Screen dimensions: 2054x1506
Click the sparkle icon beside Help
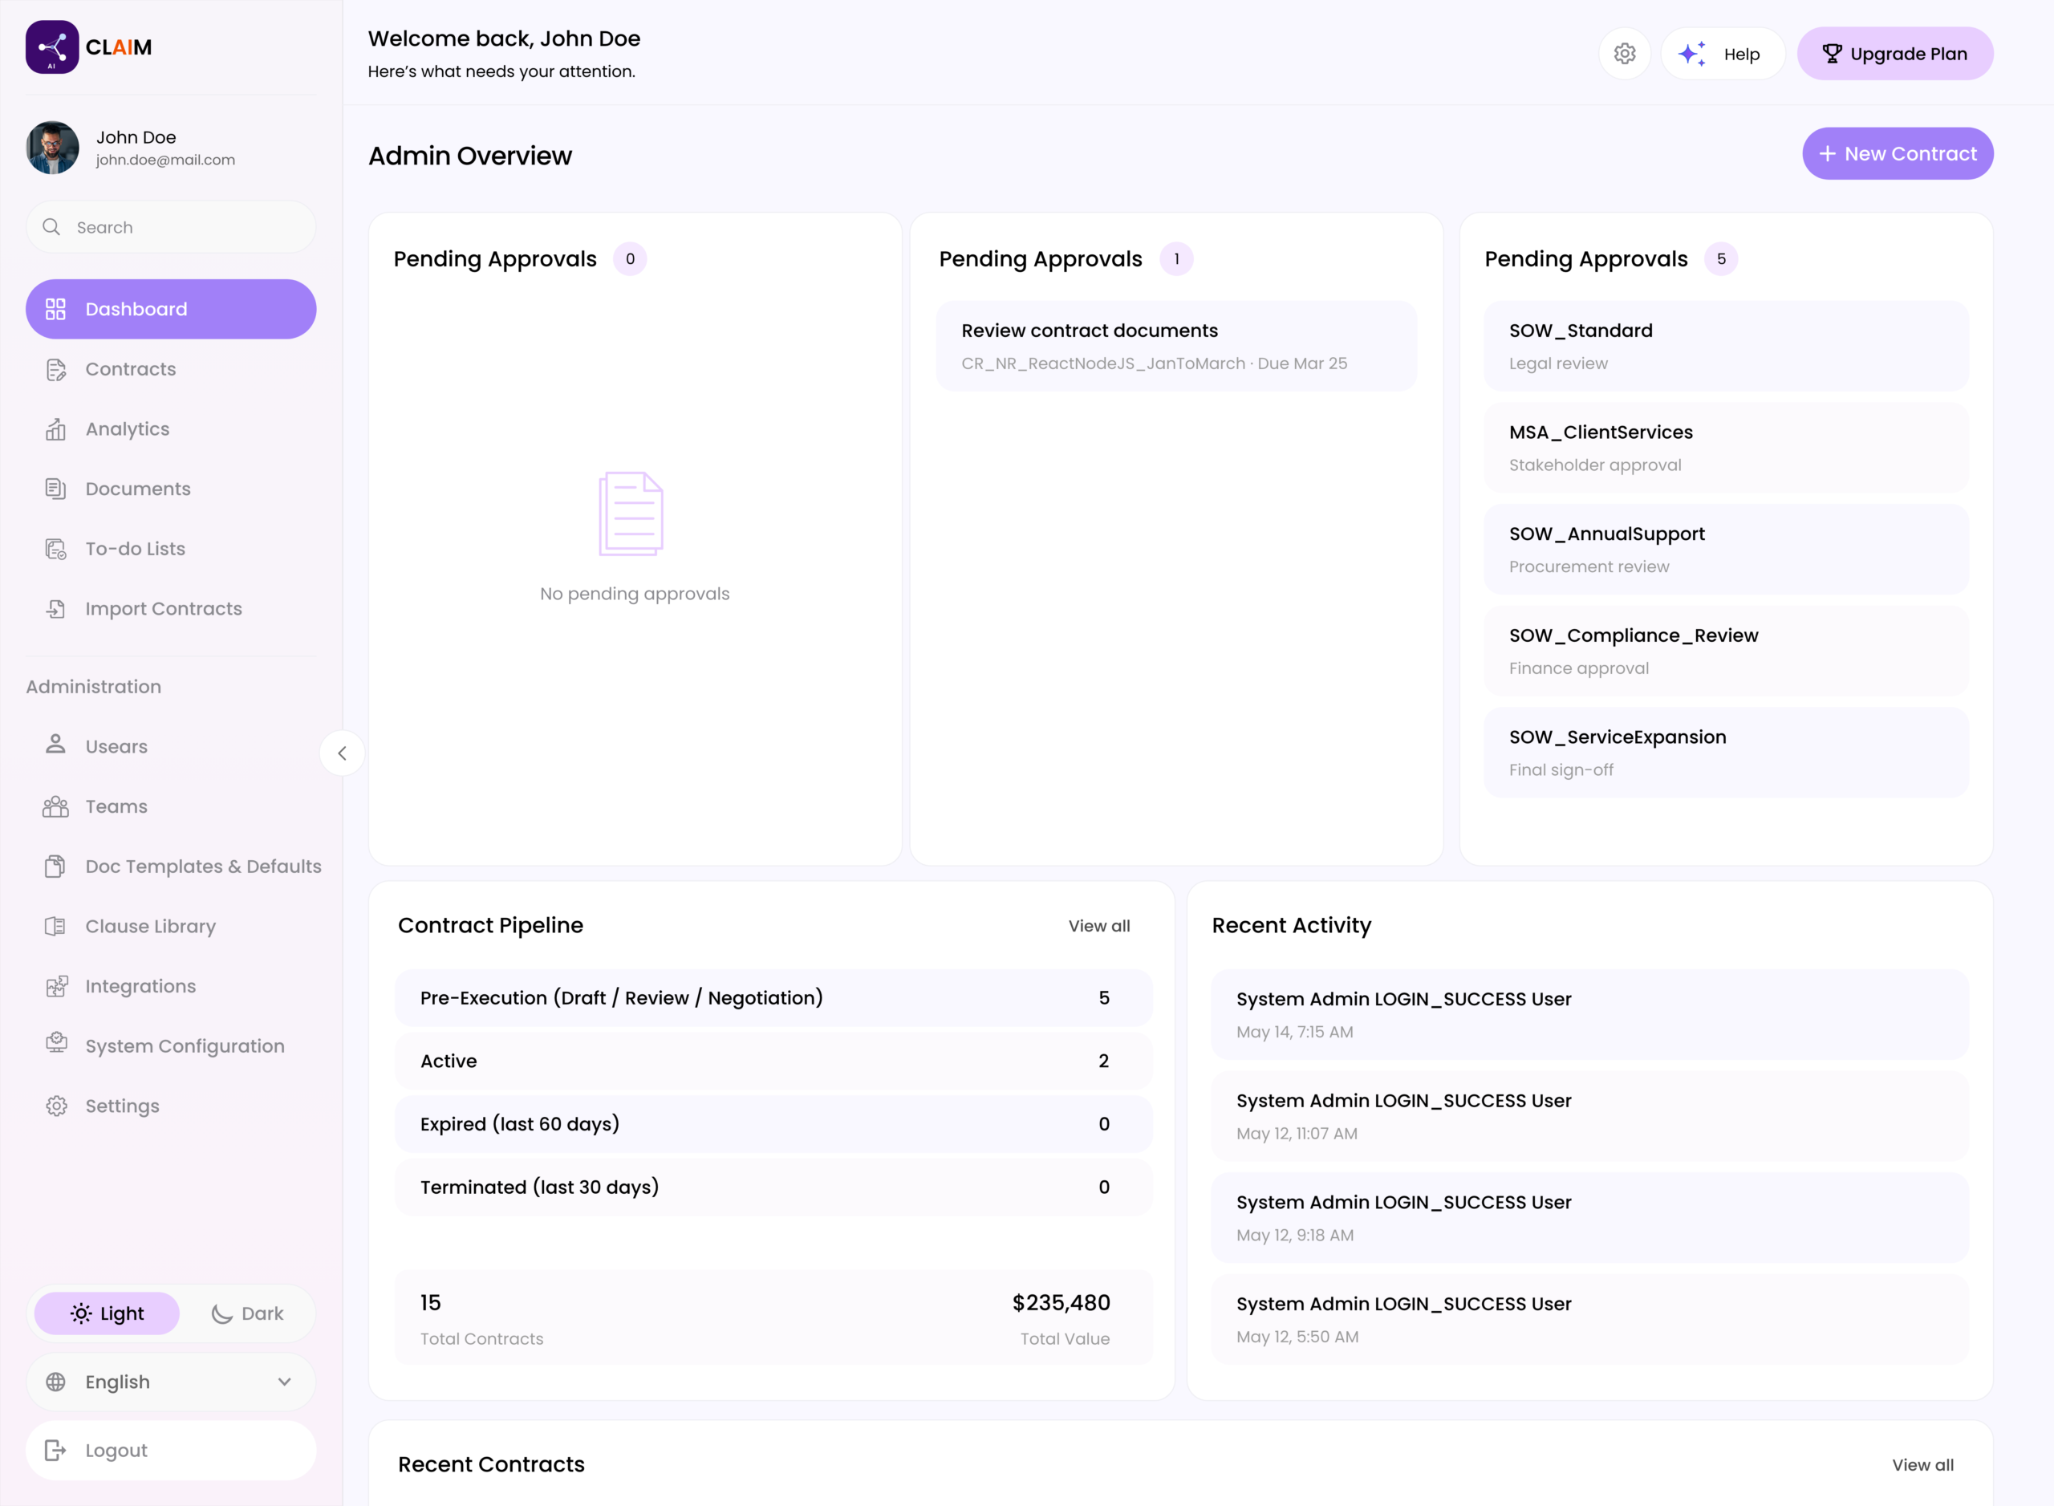(1692, 54)
